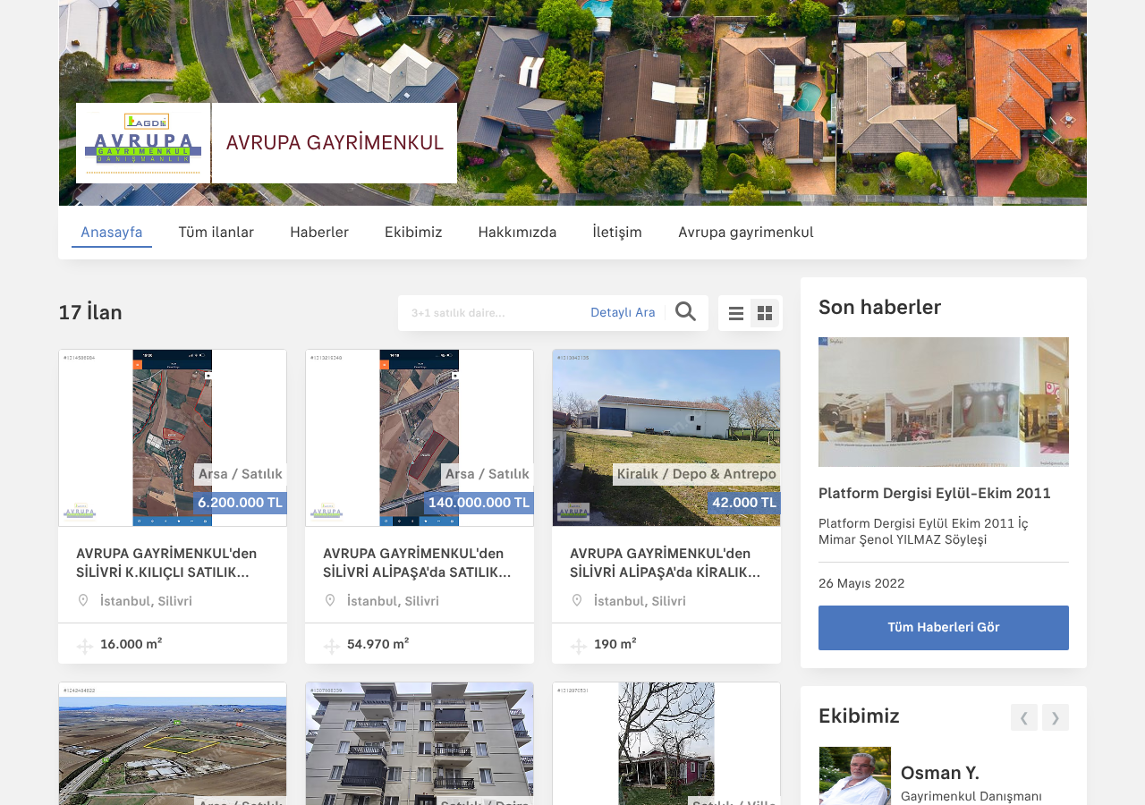Open the Platform Dergisi news image

click(x=944, y=402)
